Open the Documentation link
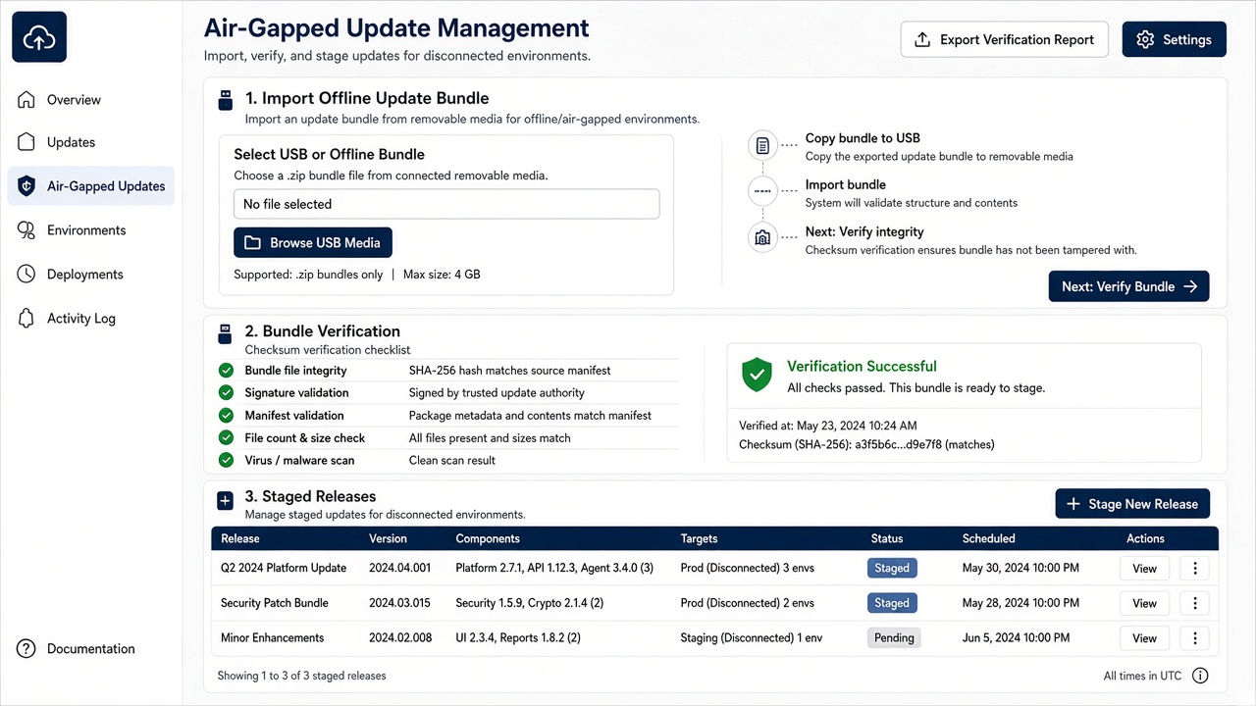The width and height of the screenshot is (1256, 706). (x=90, y=648)
